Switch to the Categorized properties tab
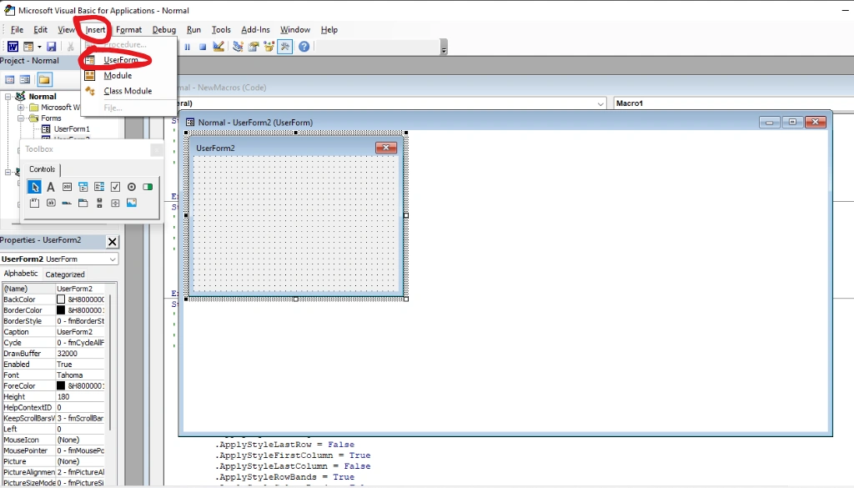 tap(65, 274)
